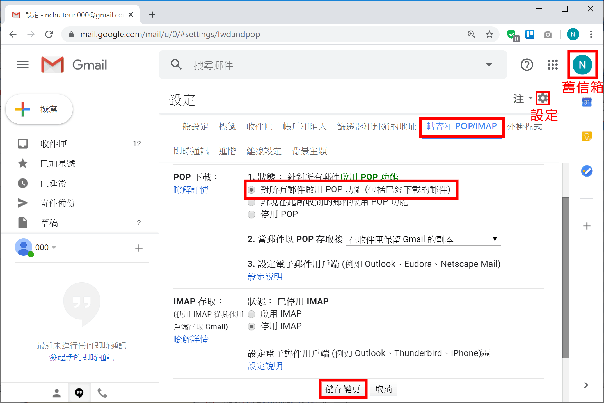Select enable POP for mail arriving from now
The height and width of the screenshot is (403, 604).
[x=251, y=202]
